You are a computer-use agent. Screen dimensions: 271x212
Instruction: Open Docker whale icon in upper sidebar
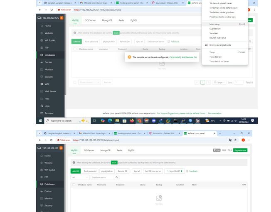pos(42,62)
